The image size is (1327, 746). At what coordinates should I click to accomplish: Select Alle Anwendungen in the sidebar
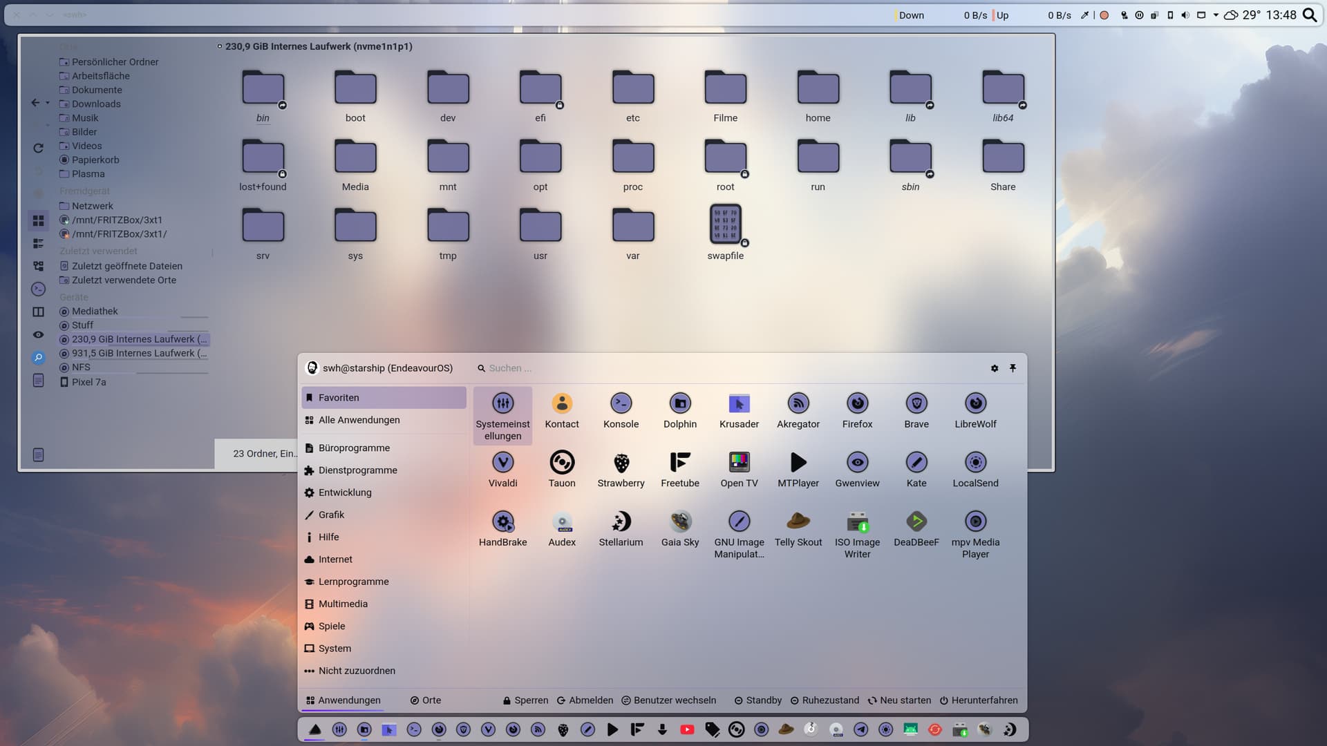pos(359,420)
